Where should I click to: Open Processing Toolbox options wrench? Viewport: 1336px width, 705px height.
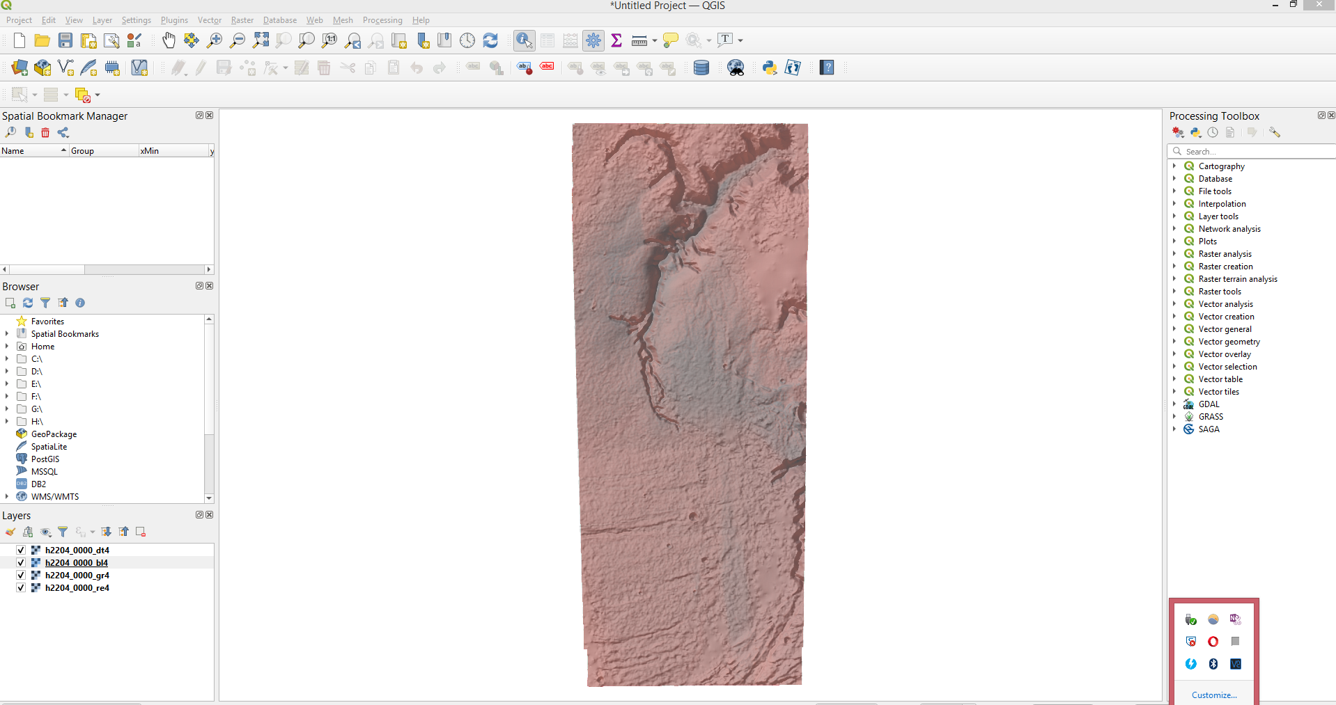pos(1275,132)
